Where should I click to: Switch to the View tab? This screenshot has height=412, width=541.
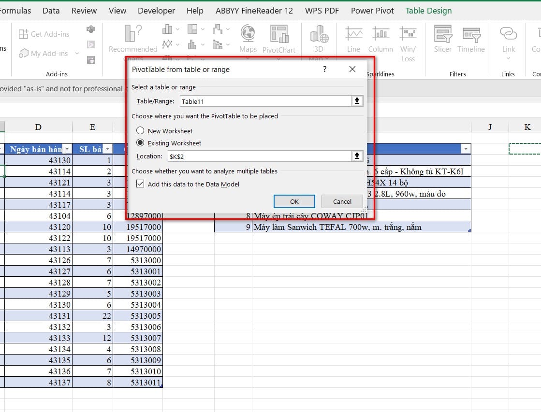tap(117, 11)
